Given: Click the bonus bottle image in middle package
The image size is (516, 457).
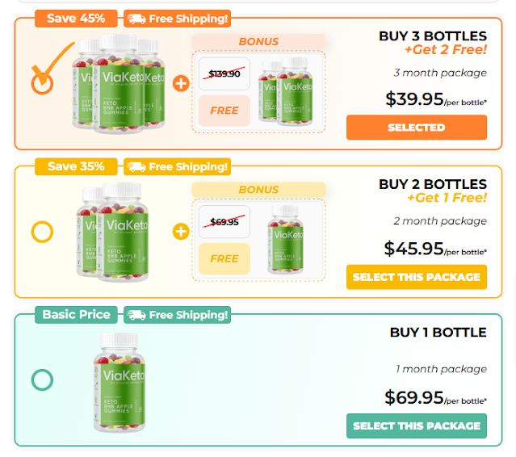Looking at the screenshot, I should [291, 239].
